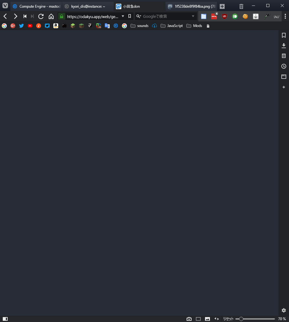Go to the home page
This screenshot has height=322, width=289.
51,16
